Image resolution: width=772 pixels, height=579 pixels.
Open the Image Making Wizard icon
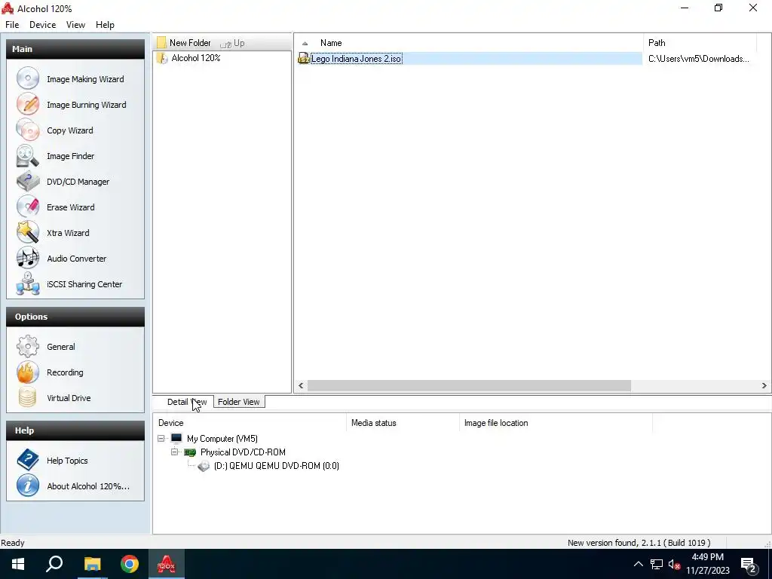point(28,78)
